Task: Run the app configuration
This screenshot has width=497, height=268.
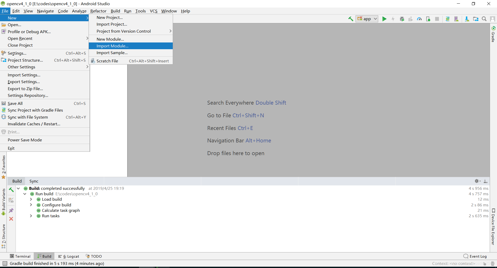Action: coord(384,19)
